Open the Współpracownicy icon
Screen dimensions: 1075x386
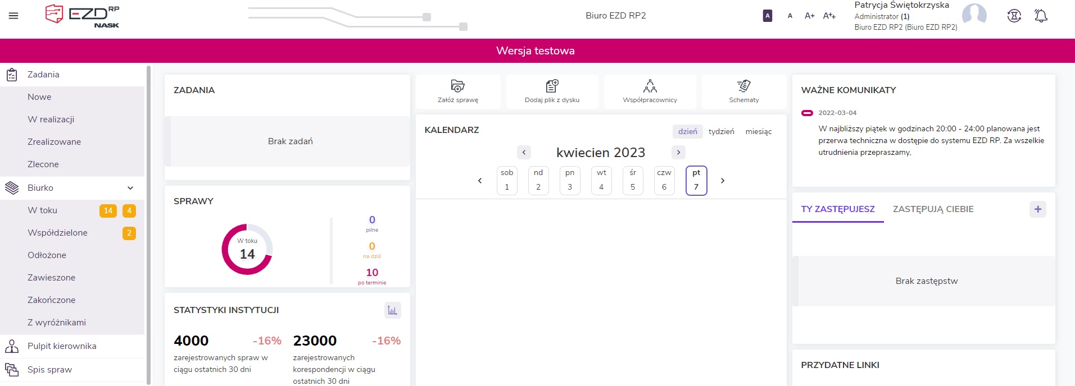[650, 86]
